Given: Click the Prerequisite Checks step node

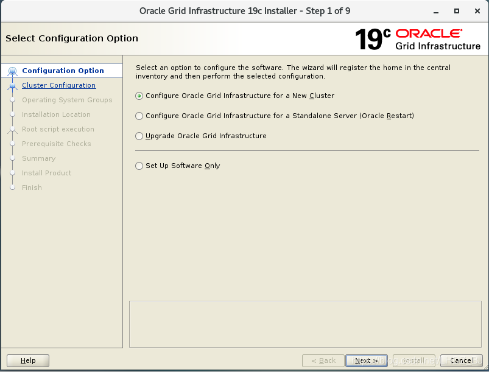Looking at the screenshot, I should pos(12,144).
